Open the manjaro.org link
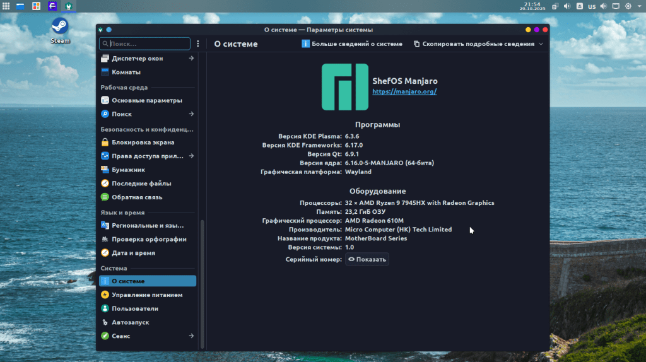Viewport: 646px width, 362px height. coord(404,91)
